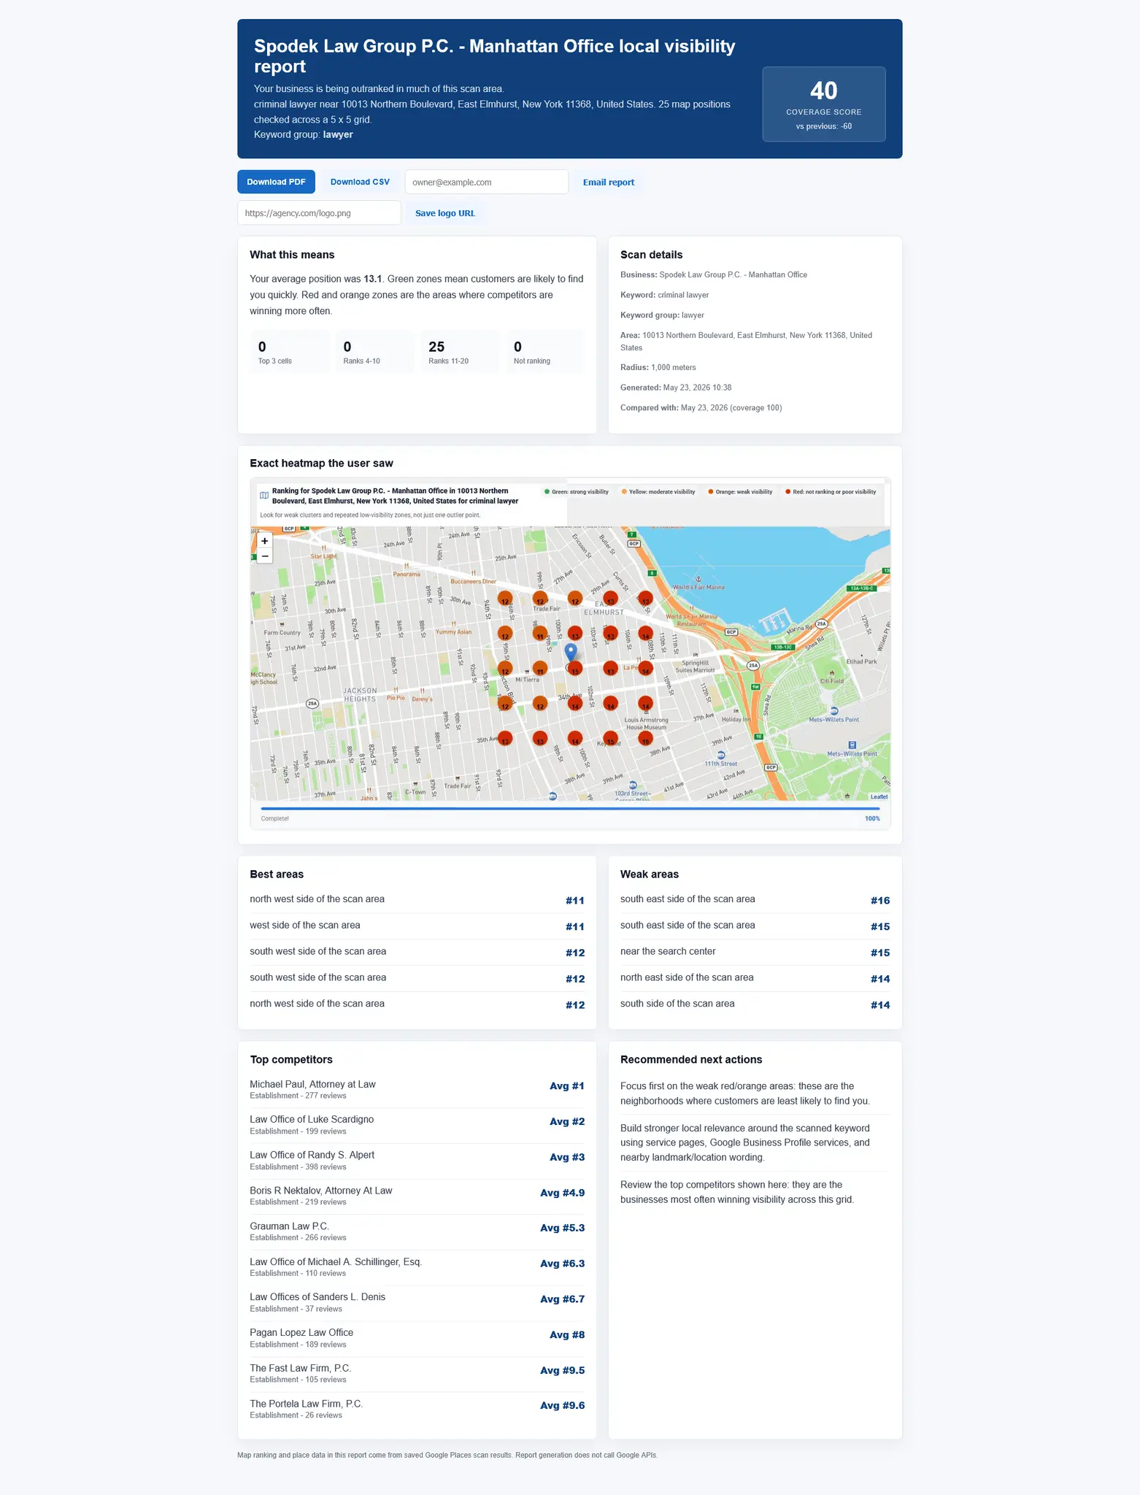The width and height of the screenshot is (1140, 1495).
Task: Select The Fast Law Firm, P.C.
Action: [x=417, y=1374]
